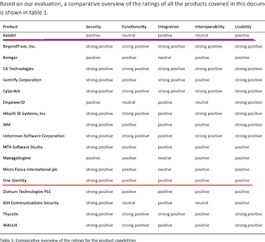Select Centrify Corporation product name
Screen dimensions: 265x242
coord(22,80)
